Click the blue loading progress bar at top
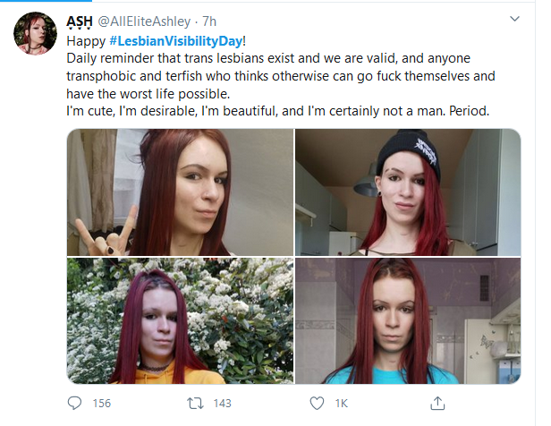Screen dimensions: 551x426 [x=46, y=1]
